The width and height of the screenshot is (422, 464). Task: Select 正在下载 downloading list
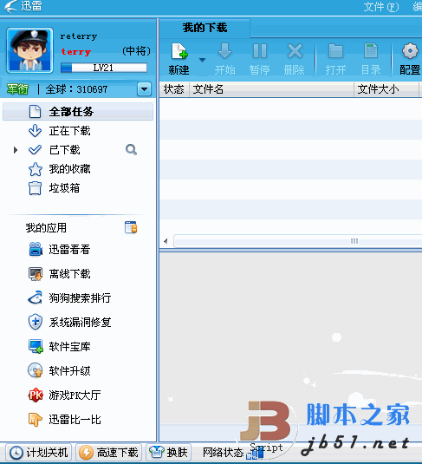(x=70, y=131)
